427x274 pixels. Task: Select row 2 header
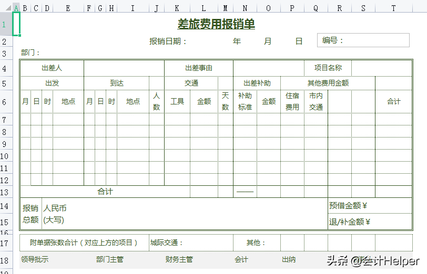click(6, 41)
